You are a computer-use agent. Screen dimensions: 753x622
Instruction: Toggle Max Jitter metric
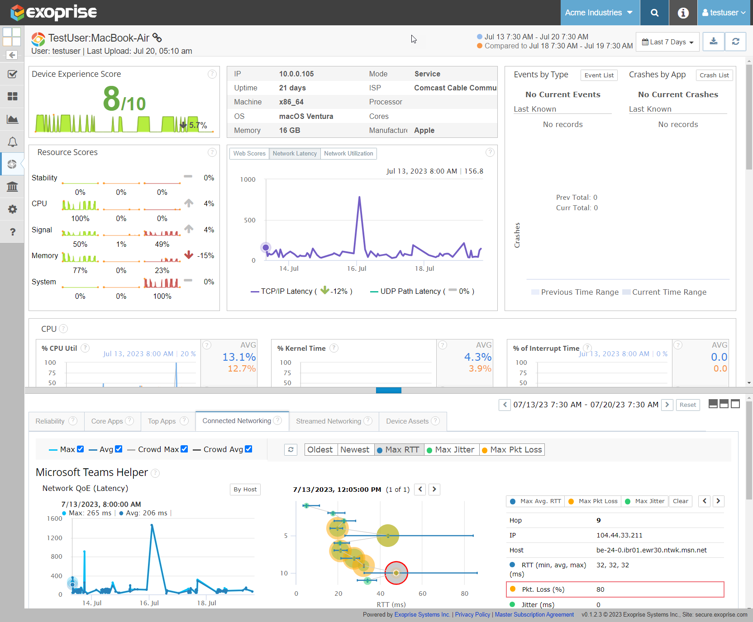[x=452, y=450]
